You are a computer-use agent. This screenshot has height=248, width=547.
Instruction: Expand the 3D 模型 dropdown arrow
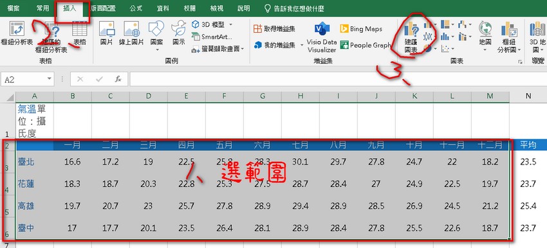click(x=230, y=24)
